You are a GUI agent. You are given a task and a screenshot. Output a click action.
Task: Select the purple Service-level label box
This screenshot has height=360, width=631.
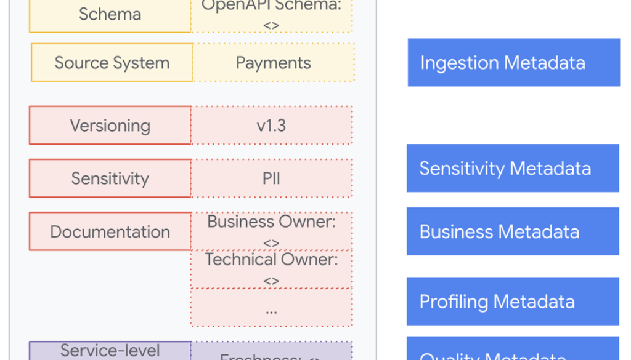110,351
